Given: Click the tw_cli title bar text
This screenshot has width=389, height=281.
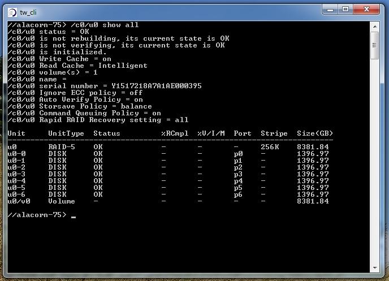Looking at the screenshot, I should 28,12.
